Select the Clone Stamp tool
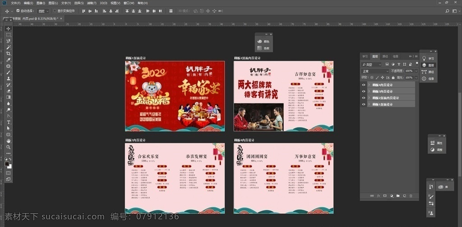 (x=9, y=78)
